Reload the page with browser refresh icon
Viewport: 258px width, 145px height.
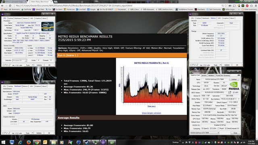10,6
